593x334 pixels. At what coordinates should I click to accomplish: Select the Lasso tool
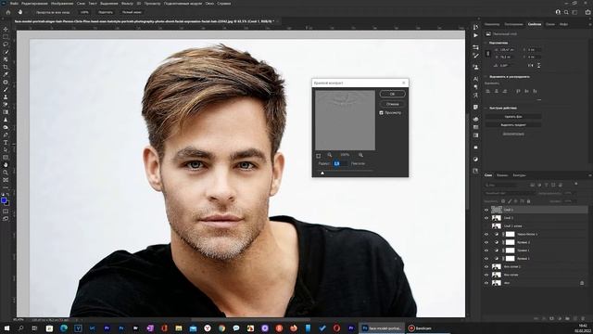click(6, 45)
